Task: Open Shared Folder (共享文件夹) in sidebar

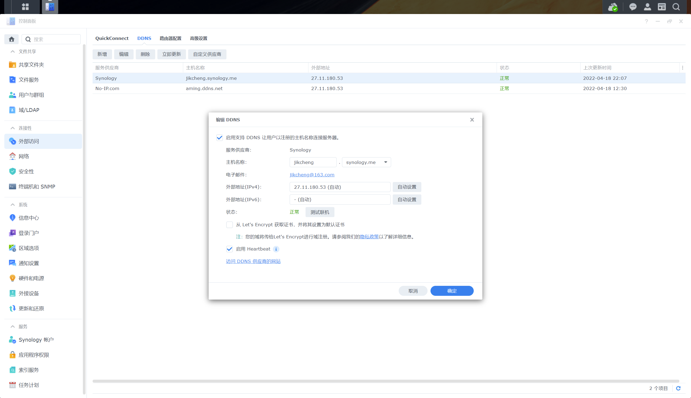Action: (x=43, y=65)
